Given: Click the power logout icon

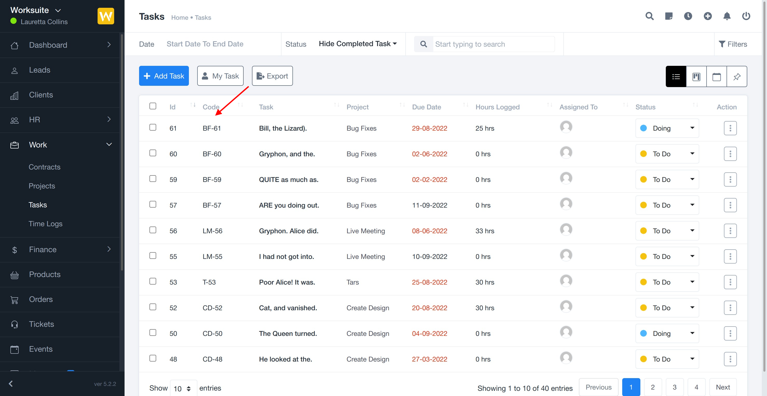Looking at the screenshot, I should (746, 16).
